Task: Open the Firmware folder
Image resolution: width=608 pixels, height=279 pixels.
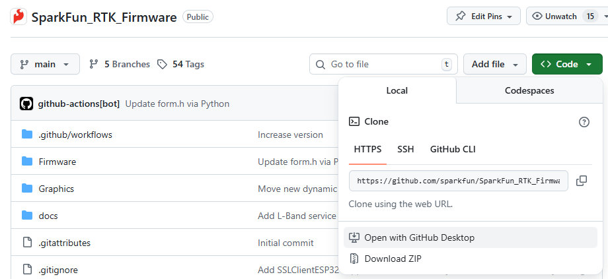Action: pyautogui.click(x=57, y=162)
